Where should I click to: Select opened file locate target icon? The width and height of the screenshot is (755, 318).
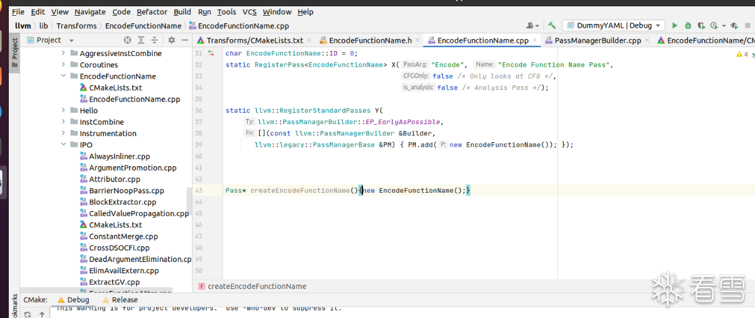(x=128, y=40)
